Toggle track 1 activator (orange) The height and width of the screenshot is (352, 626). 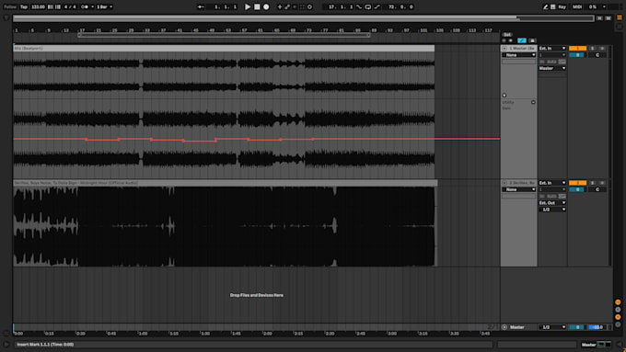click(x=577, y=48)
